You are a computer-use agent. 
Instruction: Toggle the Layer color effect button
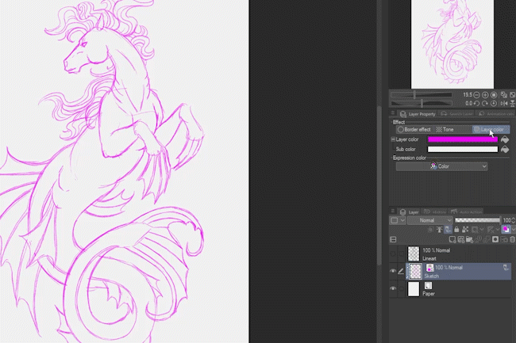click(491, 130)
